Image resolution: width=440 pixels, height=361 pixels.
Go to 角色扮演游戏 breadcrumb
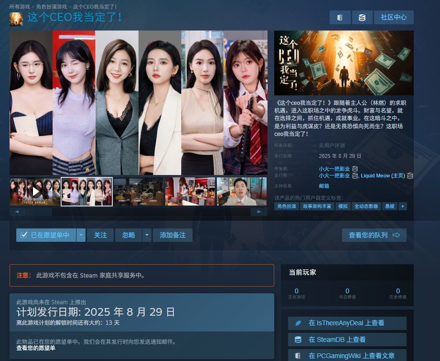51,7
